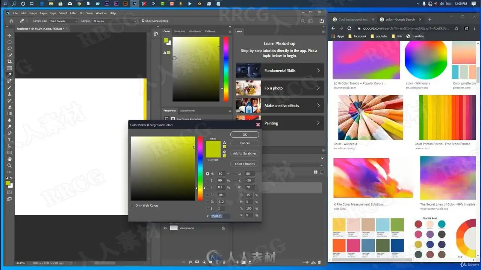Select the Pen tool
Screen dimensions: 481x270
click(10, 133)
